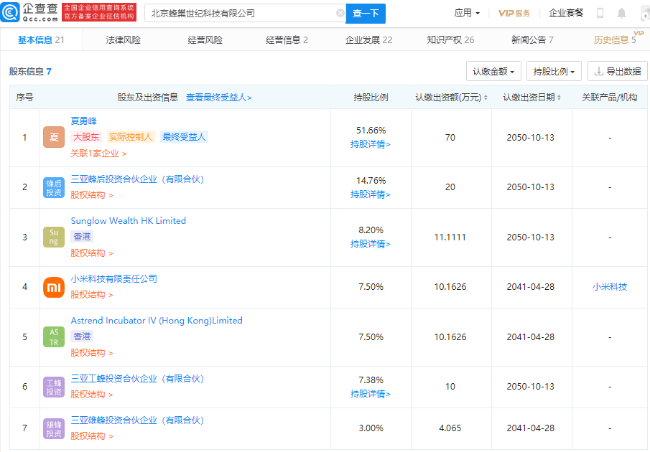The image size is (650, 452).
Task: Click the 查一下 search button
Action: coord(366,14)
